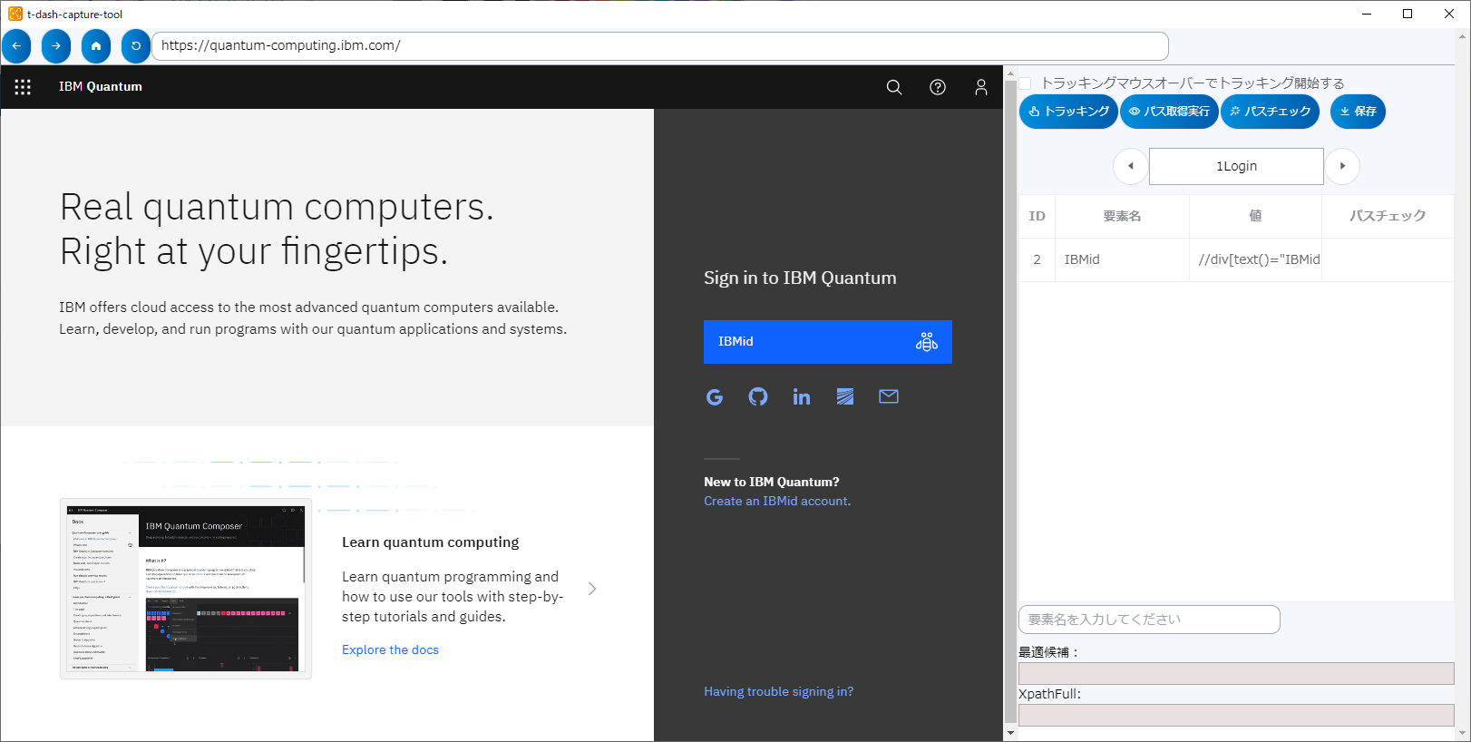Screen dimensions: 1471x742
Task: Go to previous screen with left arrow
Action: point(1130,166)
